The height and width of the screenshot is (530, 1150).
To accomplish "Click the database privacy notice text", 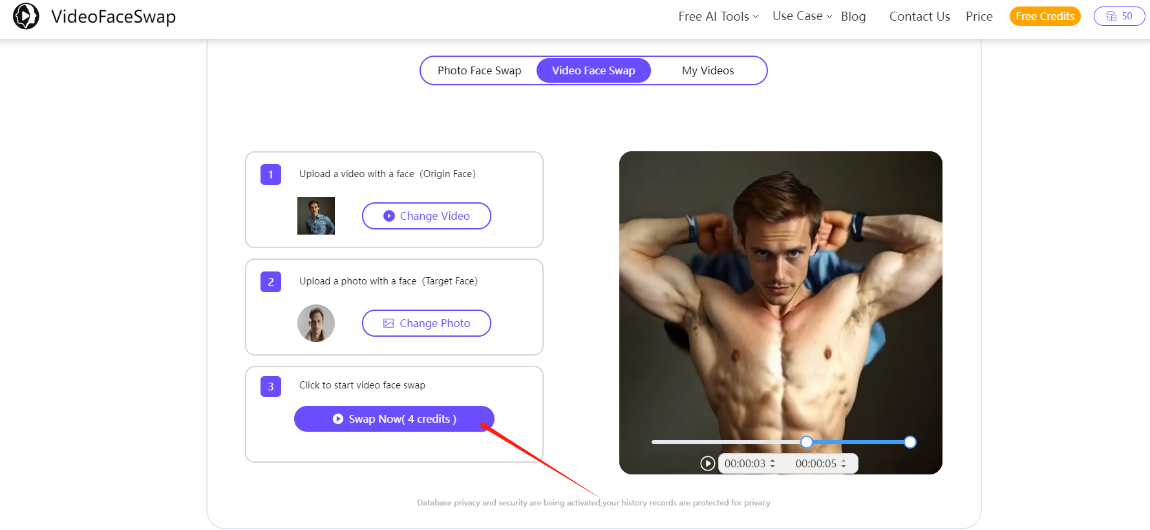I will [x=593, y=503].
